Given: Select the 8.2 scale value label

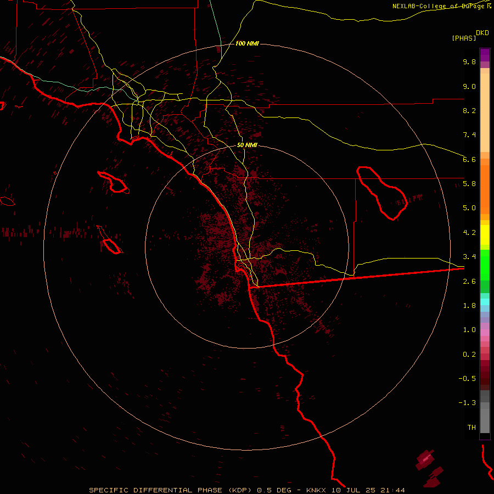Looking at the screenshot, I should click(x=469, y=110).
